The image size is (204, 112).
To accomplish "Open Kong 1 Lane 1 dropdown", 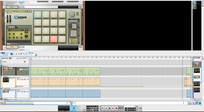I will (x=21, y=69).
